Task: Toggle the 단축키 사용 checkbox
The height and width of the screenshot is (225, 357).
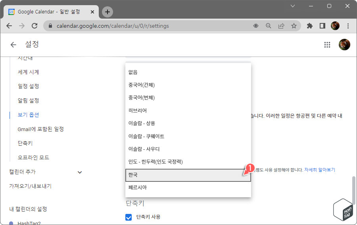Action: [129, 217]
